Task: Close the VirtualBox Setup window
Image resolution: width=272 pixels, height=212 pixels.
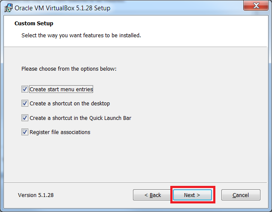Action: pyautogui.click(x=256, y=6)
